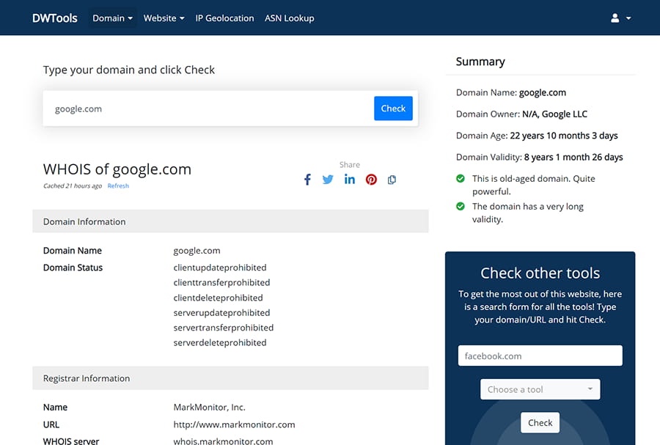This screenshot has width=660, height=445.
Task: Focus the google.com domain input field
Action: pyautogui.click(x=208, y=109)
